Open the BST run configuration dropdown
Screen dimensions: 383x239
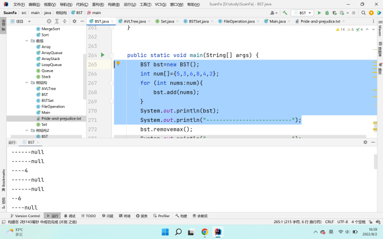click(x=302, y=12)
